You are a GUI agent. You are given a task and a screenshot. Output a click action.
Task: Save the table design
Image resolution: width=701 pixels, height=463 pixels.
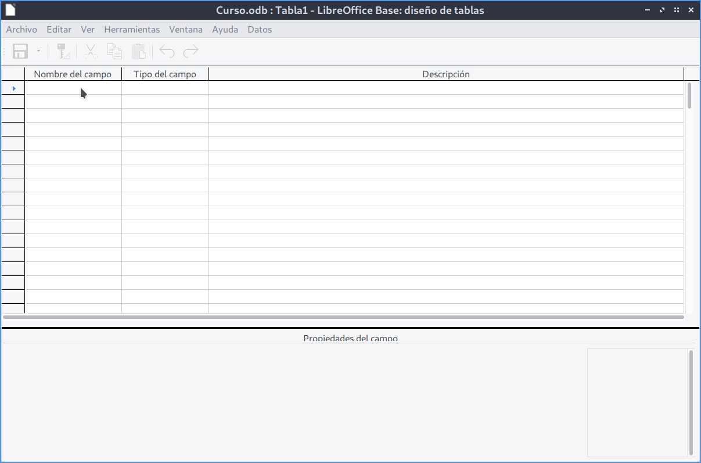(x=20, y=51)
